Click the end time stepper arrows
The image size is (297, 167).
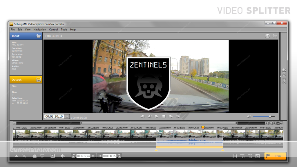100,156
